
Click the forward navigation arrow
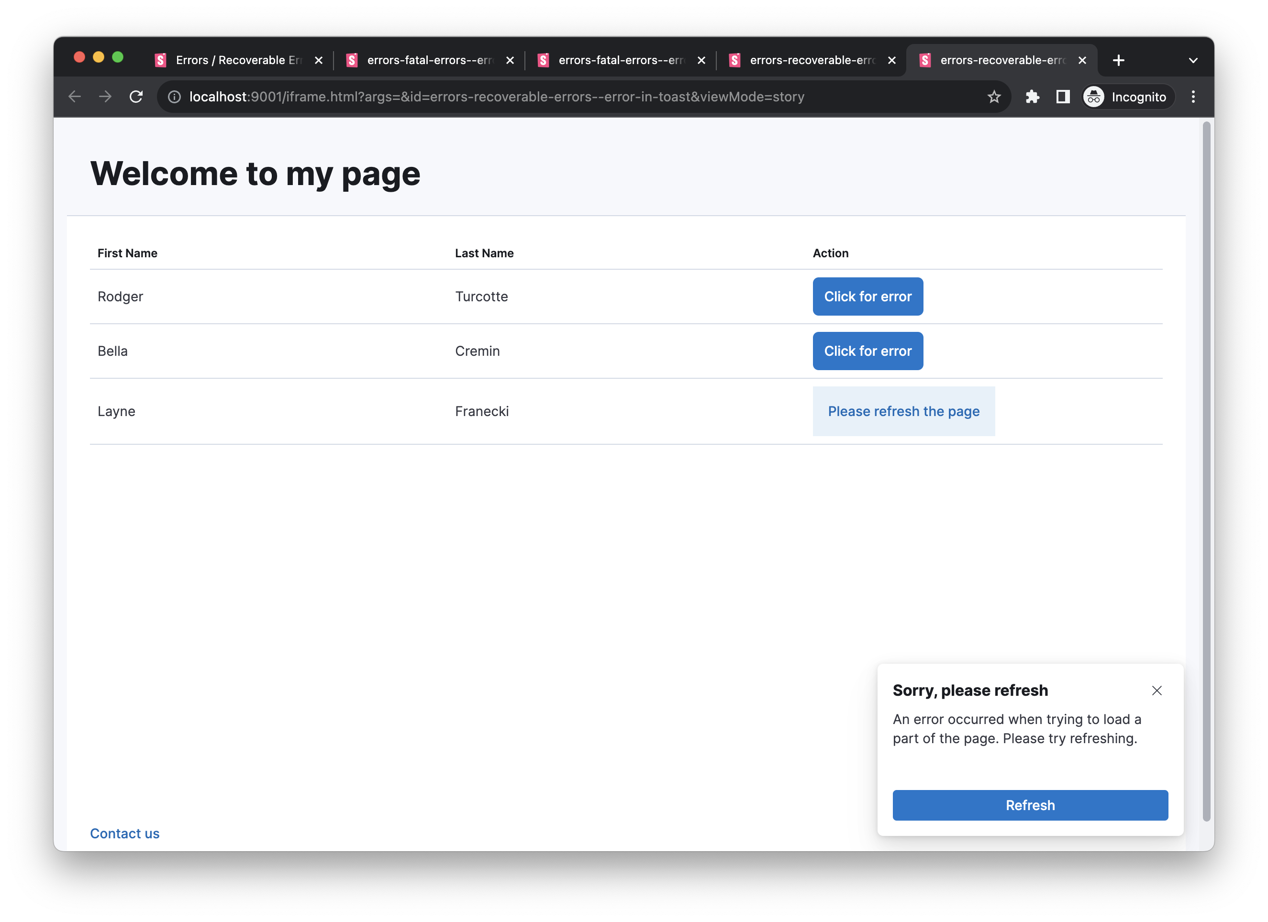coord(105,96)
